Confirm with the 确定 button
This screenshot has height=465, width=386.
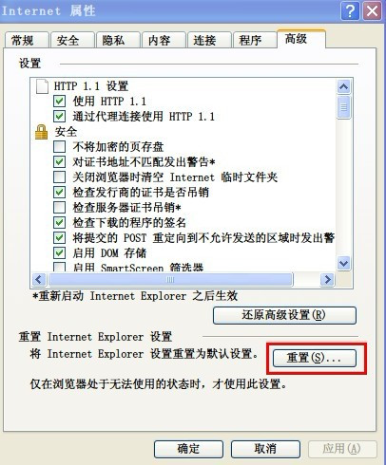tap(188, 449)
